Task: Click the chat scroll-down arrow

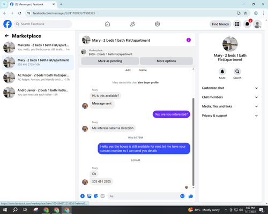Action: tap(193, 188)
